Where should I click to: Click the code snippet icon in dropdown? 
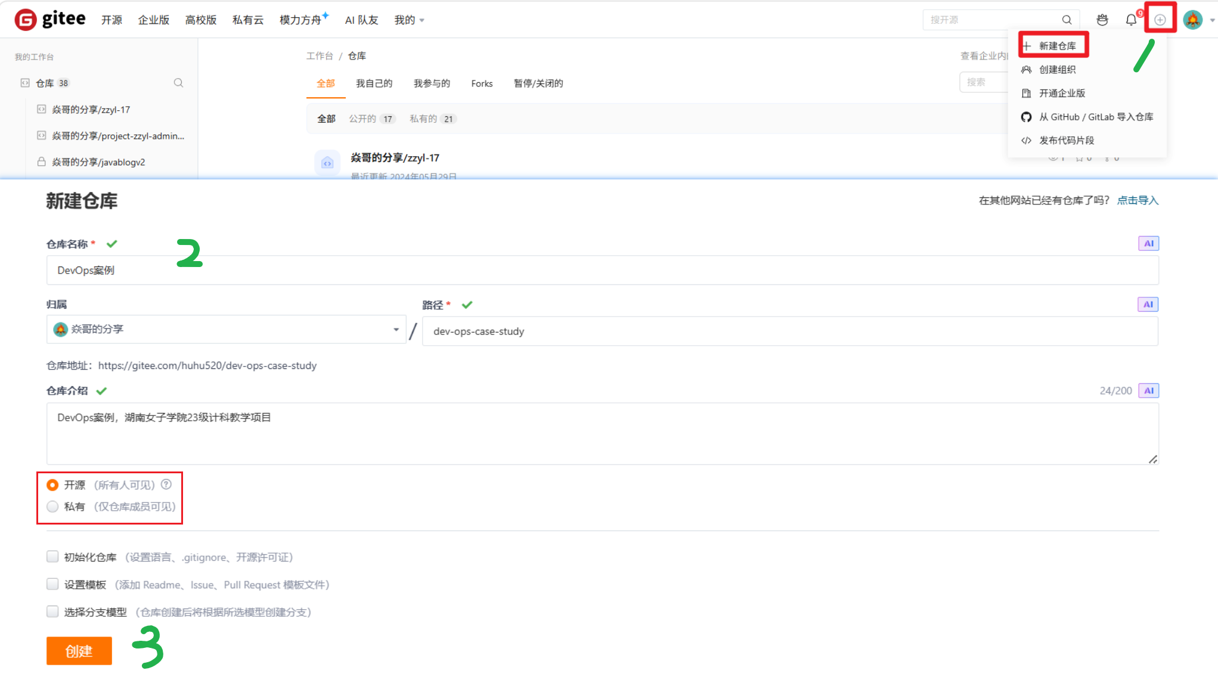[1026, 141]
